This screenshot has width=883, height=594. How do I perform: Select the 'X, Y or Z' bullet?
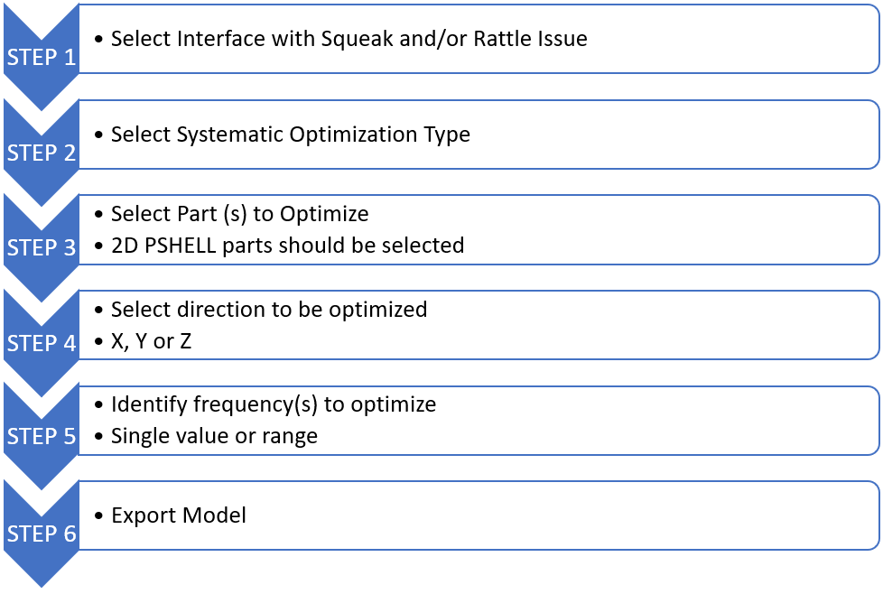pyautogui.click(x=151, y=340)
